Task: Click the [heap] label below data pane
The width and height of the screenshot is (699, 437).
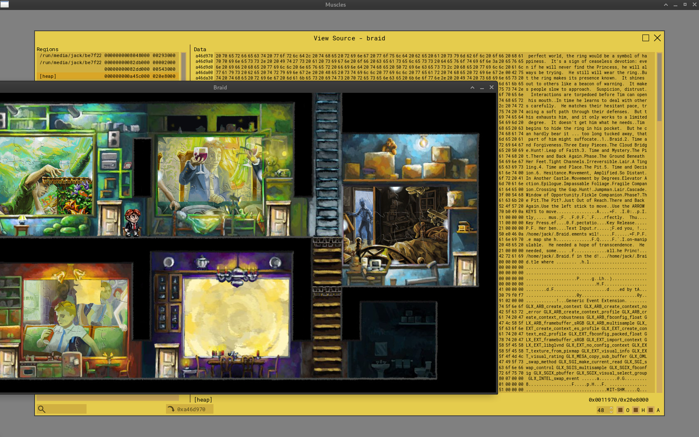Action: (x=203, y=400)
